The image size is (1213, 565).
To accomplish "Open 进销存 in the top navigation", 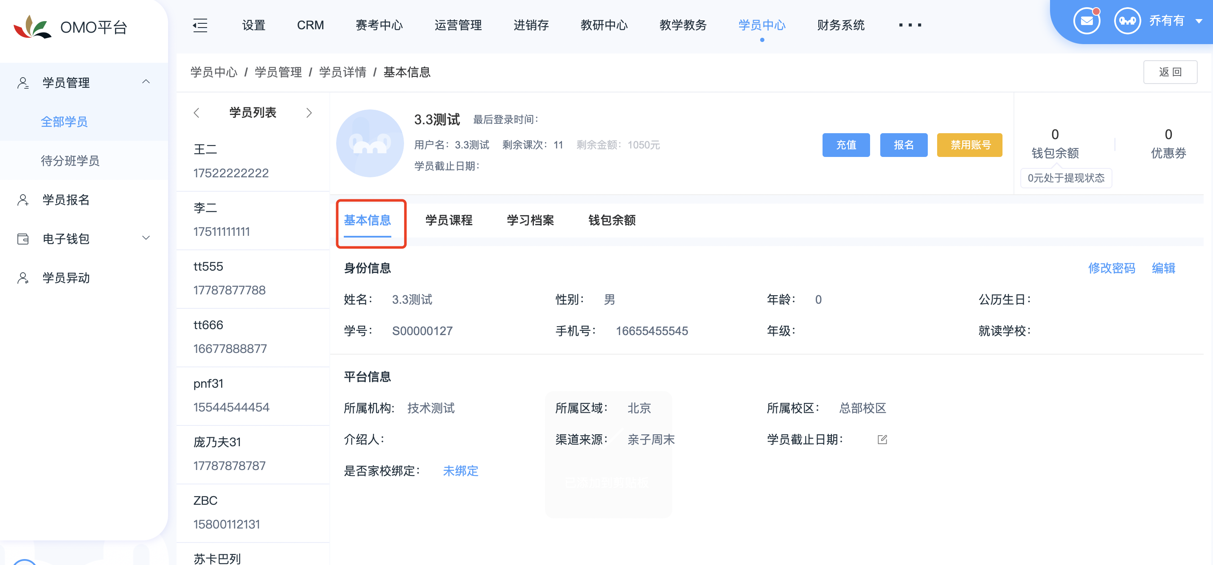I will point(531,25).
